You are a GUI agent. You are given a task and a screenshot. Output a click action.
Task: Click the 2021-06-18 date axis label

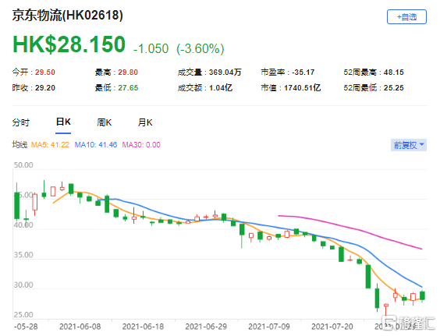pos(143,327)
